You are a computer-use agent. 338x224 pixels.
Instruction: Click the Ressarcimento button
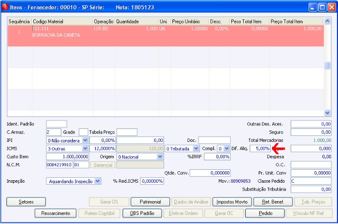55,213
